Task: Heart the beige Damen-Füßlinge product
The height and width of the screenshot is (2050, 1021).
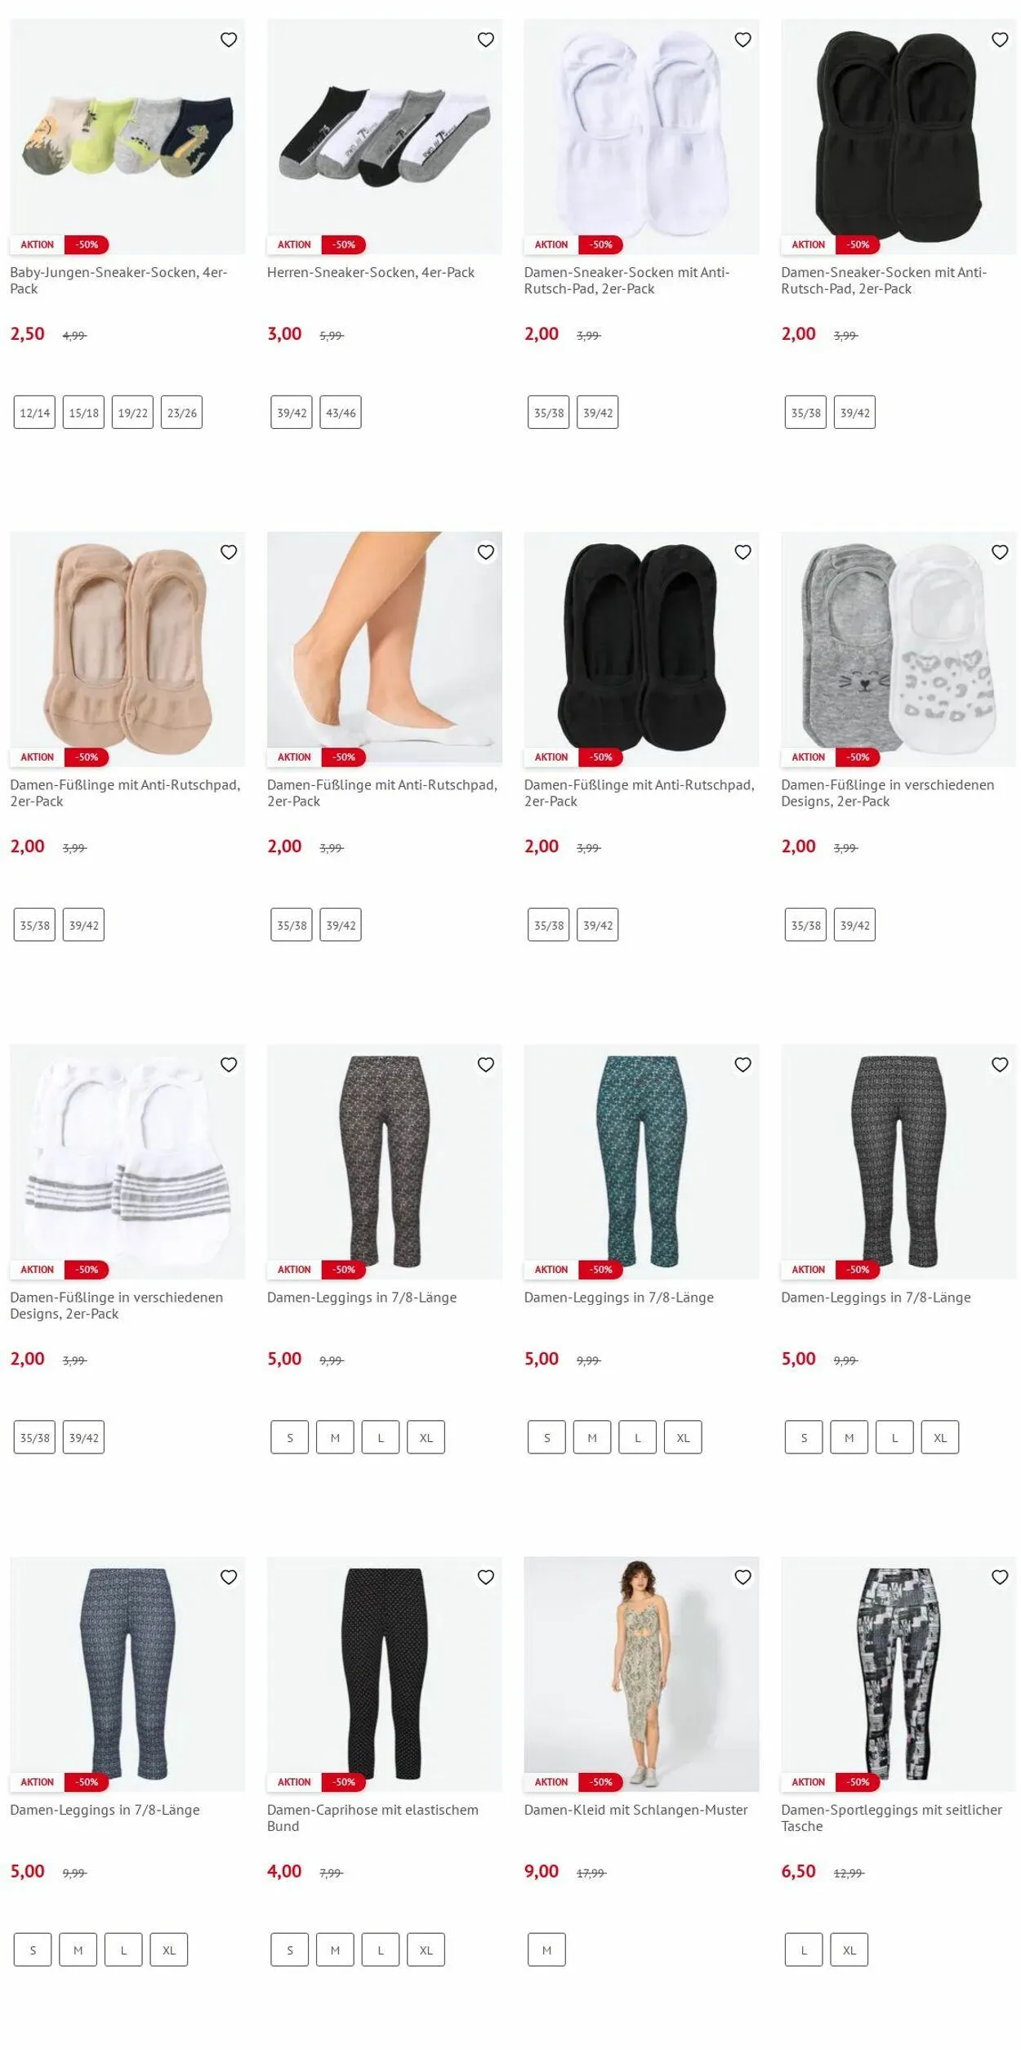Action: pos(229,552)
